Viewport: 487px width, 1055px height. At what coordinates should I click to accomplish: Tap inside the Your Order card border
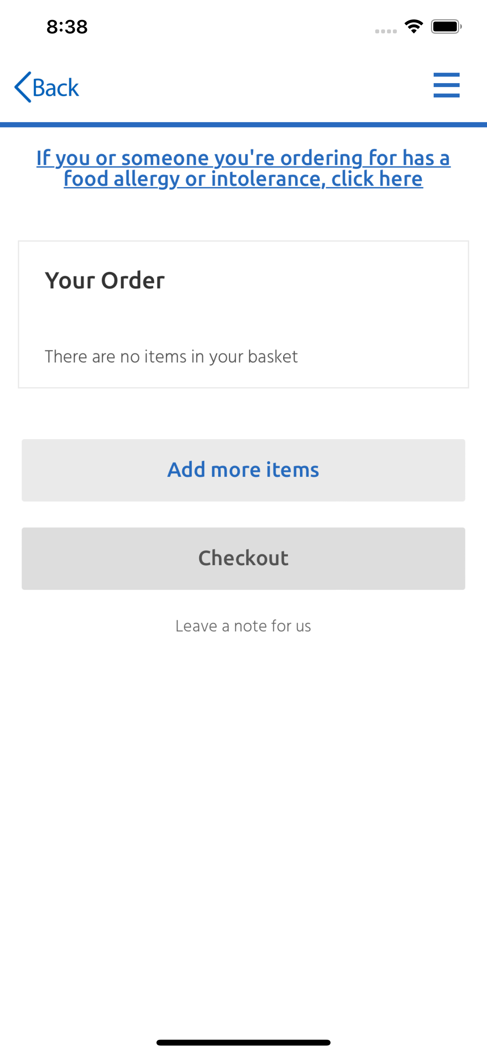point(243,314)
